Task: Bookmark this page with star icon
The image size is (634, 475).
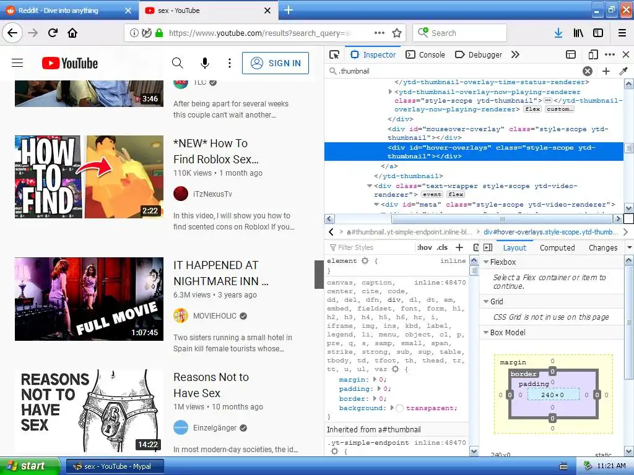Action: [397, 33]
